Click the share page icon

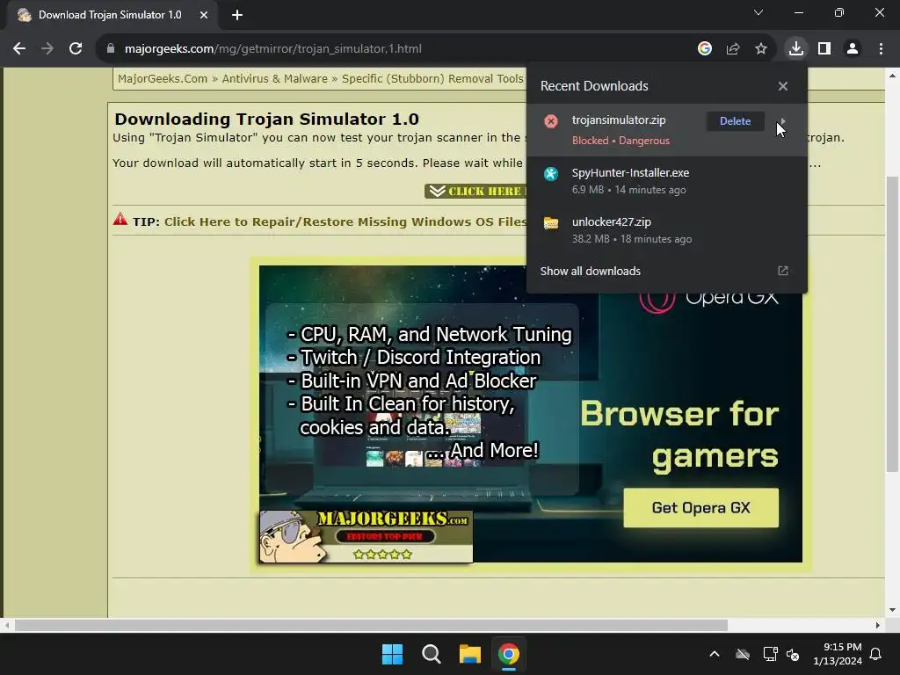(733, 49)
